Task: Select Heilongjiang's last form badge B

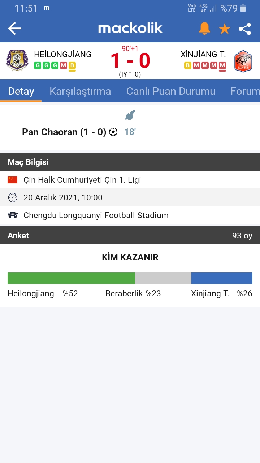Action: coord(72,65)
